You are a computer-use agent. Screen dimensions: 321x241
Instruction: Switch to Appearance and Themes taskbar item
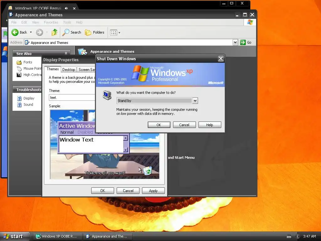[108, 236]
